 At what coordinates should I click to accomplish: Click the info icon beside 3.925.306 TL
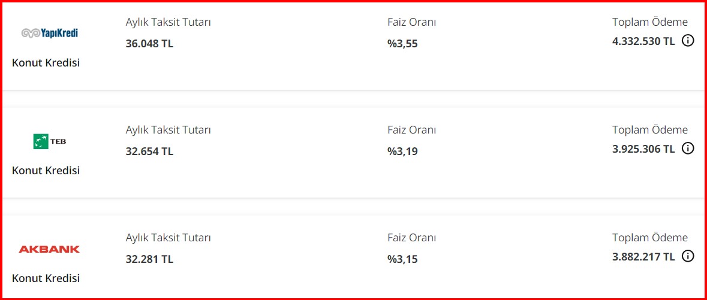tap(688, 149)
